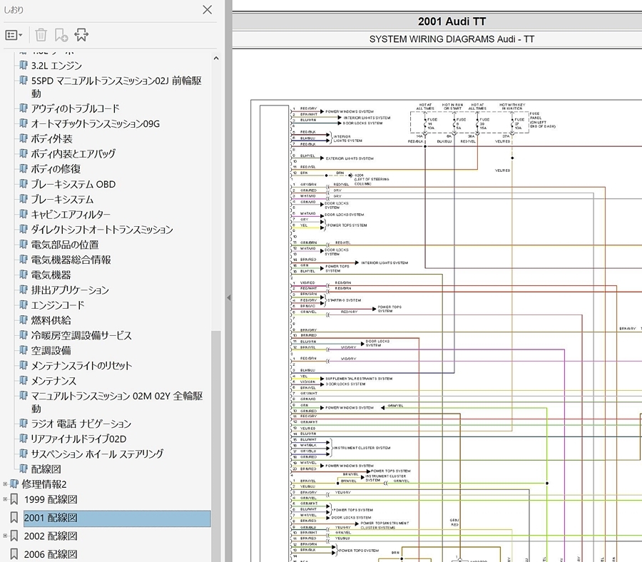Select ボディ内装とエアバッグ bookmark
The height and width of the screenshot is (562, 642).
coord(73,154)
